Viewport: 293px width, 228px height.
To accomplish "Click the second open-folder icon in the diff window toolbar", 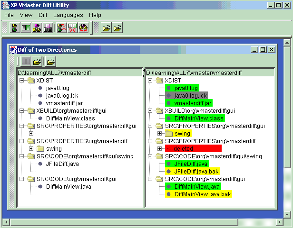I will pos(50,61).
